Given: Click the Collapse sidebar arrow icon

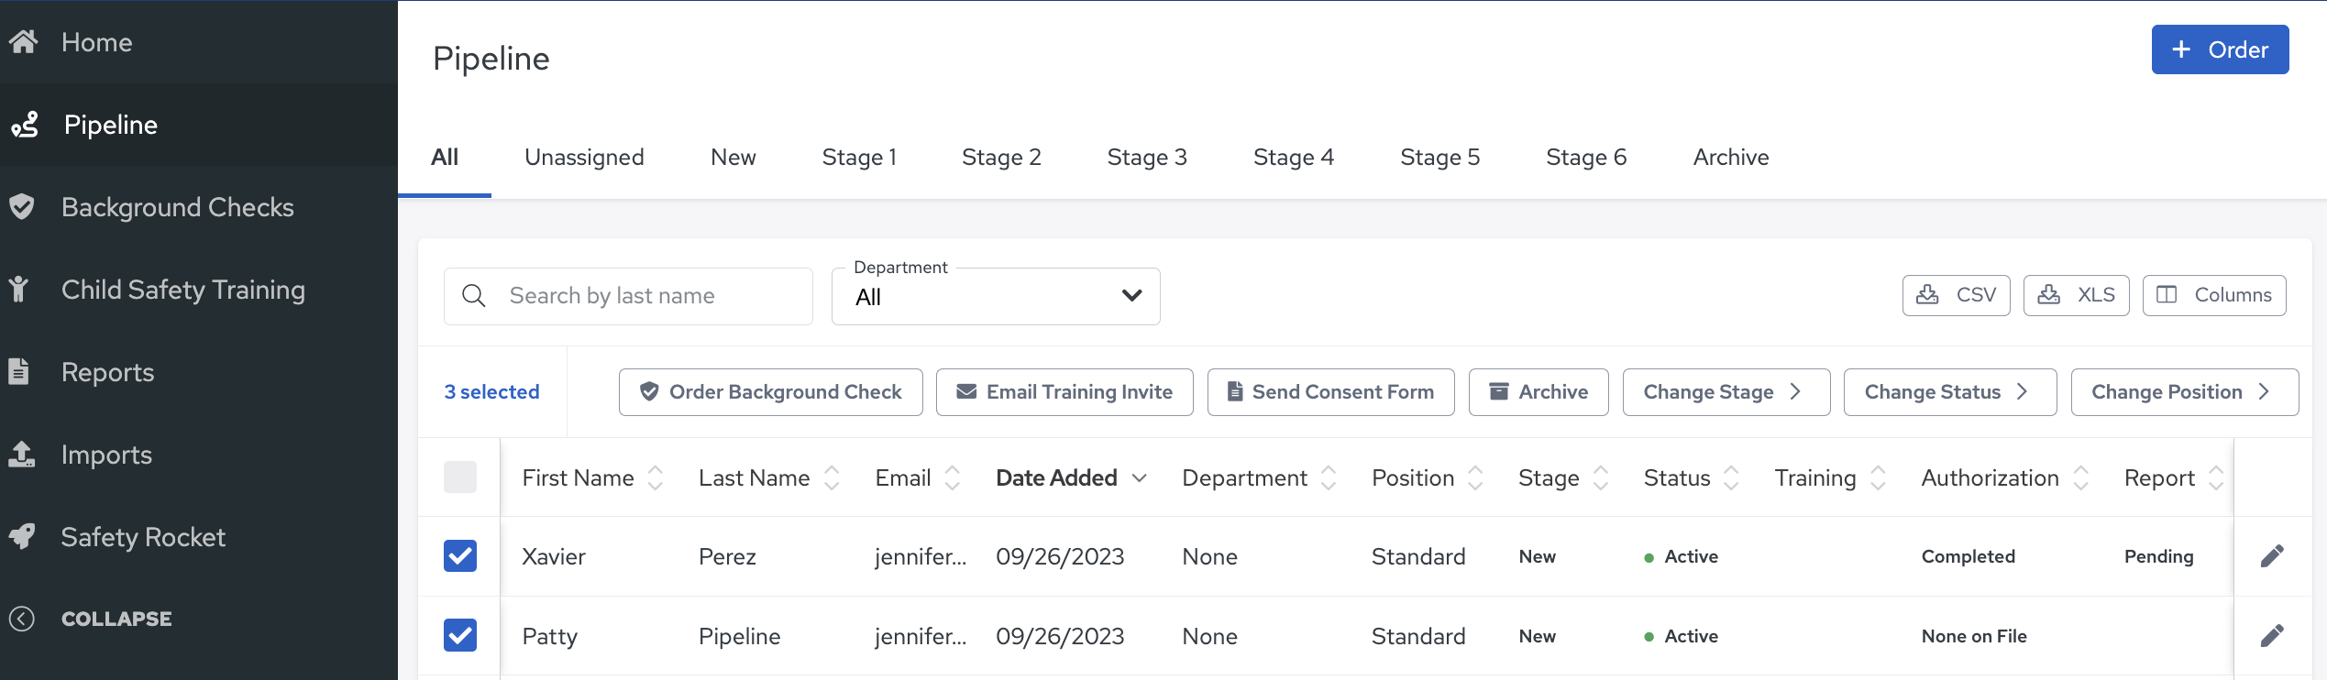Looking at the screenshot, I should pyautogui.click(x=22, y=619).
